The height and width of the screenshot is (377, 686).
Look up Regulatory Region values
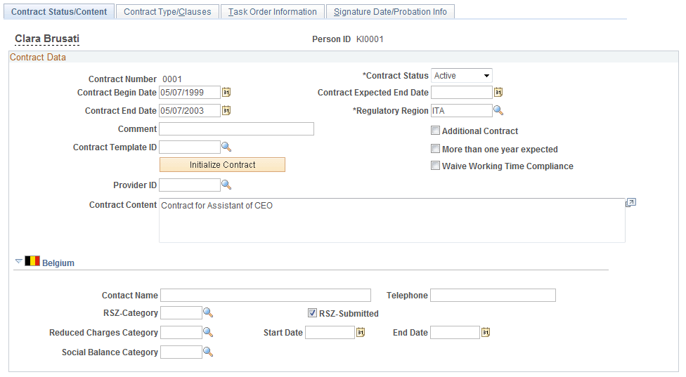coord(498,110)
